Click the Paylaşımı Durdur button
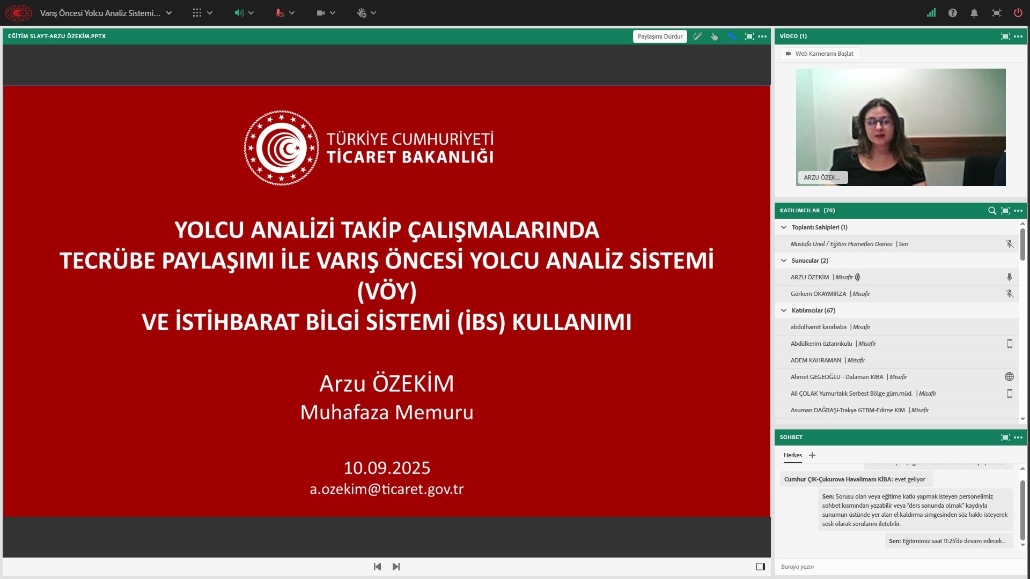The image size is (1030, 579). pyautogui.click(x=660, y=36)
